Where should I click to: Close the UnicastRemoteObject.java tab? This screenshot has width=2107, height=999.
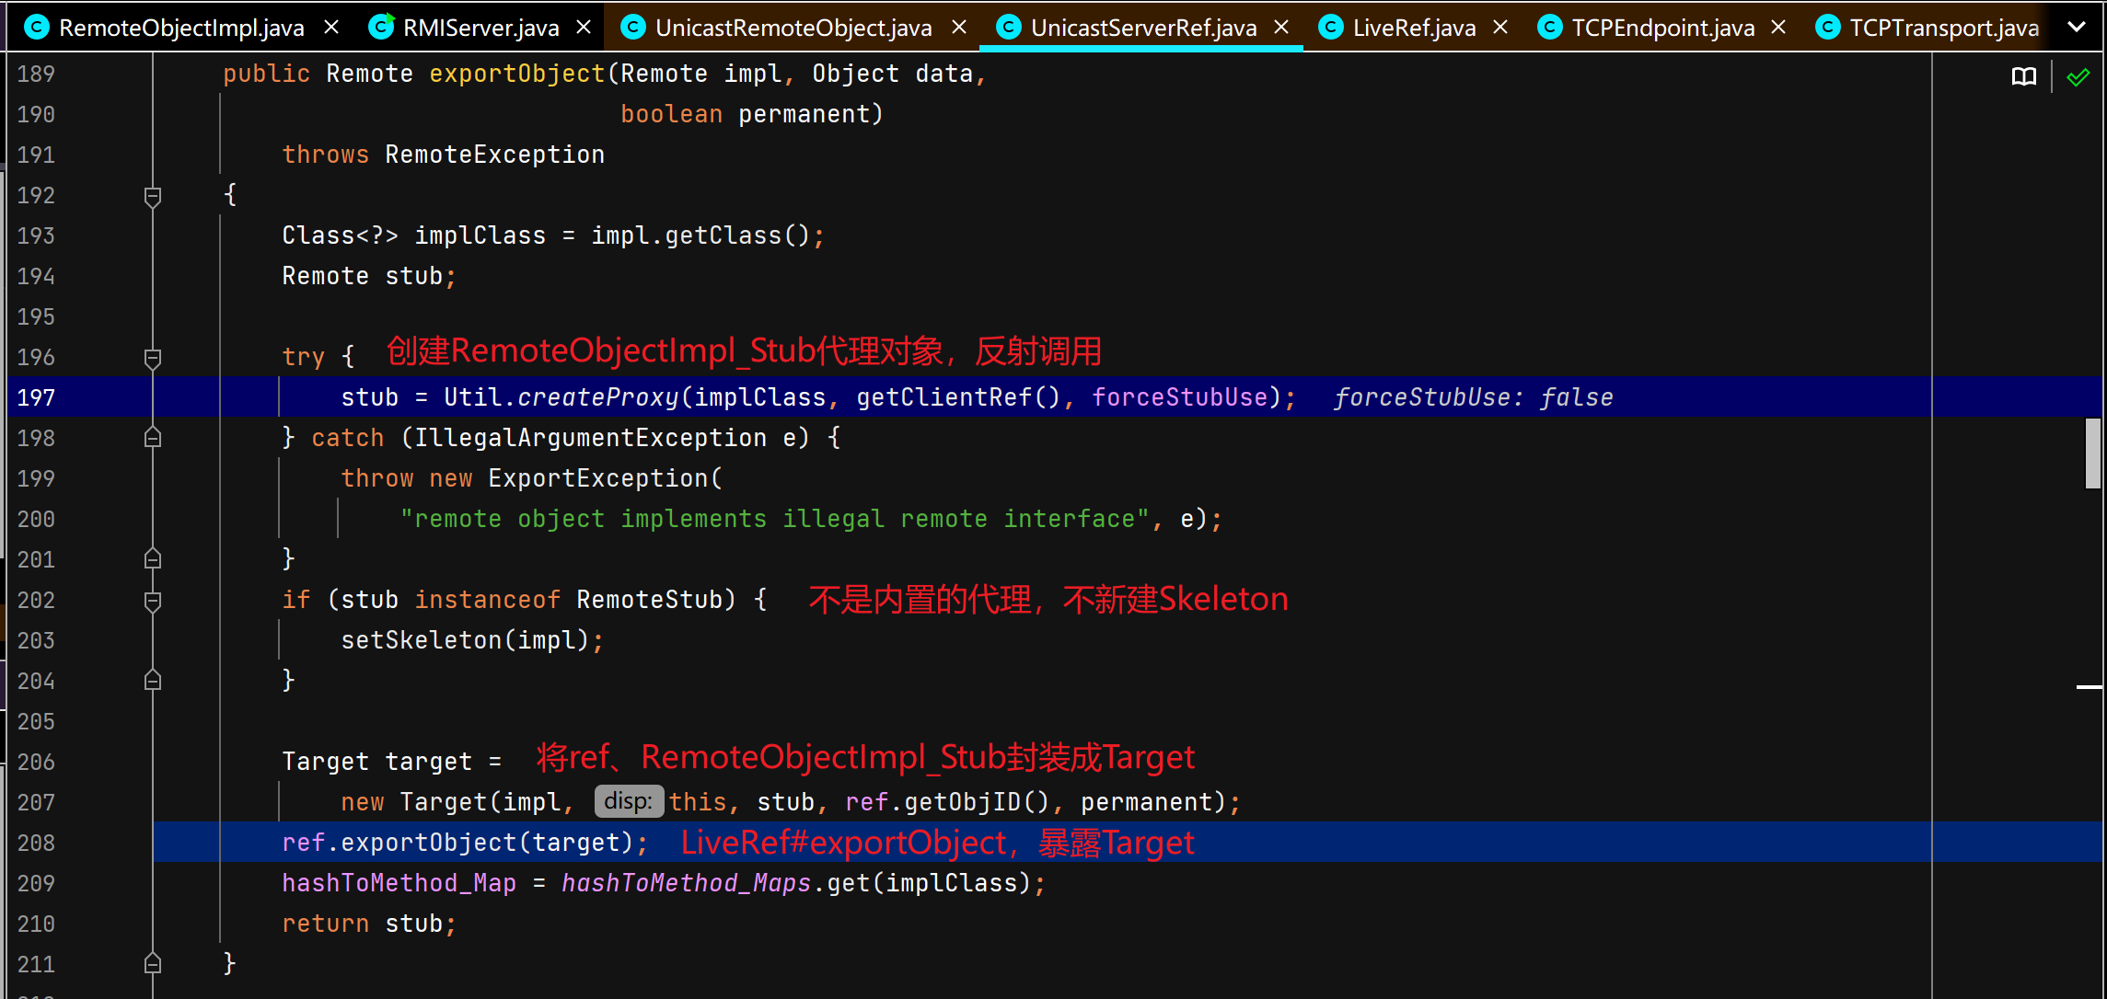pyautogui.click(x=958, y=28)
